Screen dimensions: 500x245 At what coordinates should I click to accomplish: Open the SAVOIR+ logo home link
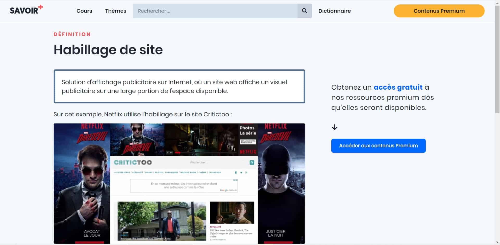point(26,10)
